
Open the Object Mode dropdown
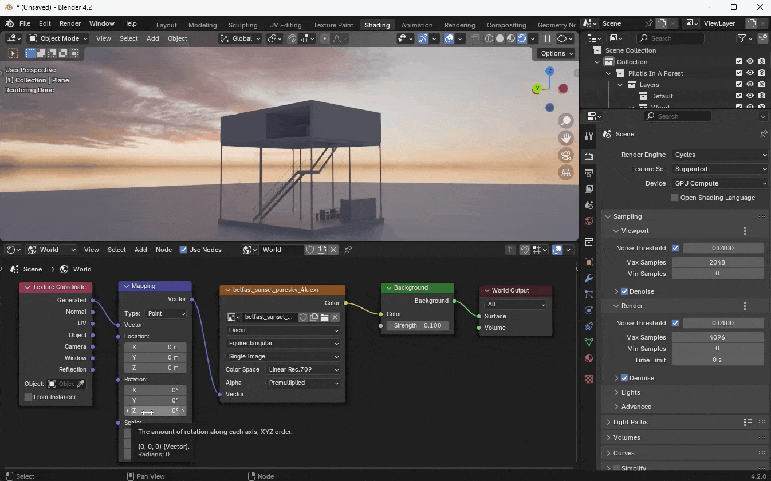point(58,38)
